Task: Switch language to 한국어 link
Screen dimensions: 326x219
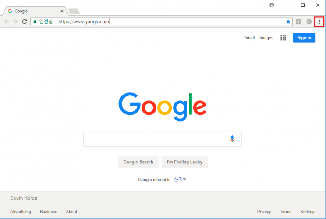Action: (180, 180)
